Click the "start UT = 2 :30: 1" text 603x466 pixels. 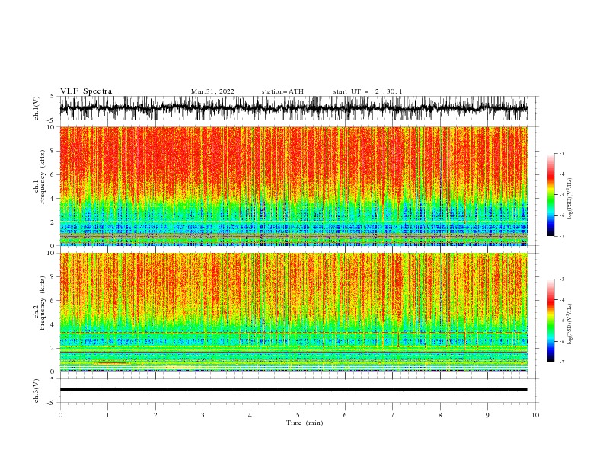pos(368,91)
